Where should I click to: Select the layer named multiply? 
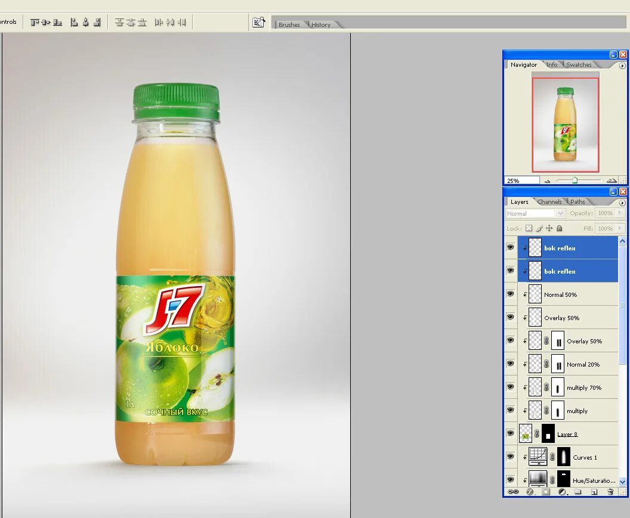[577, 411]
